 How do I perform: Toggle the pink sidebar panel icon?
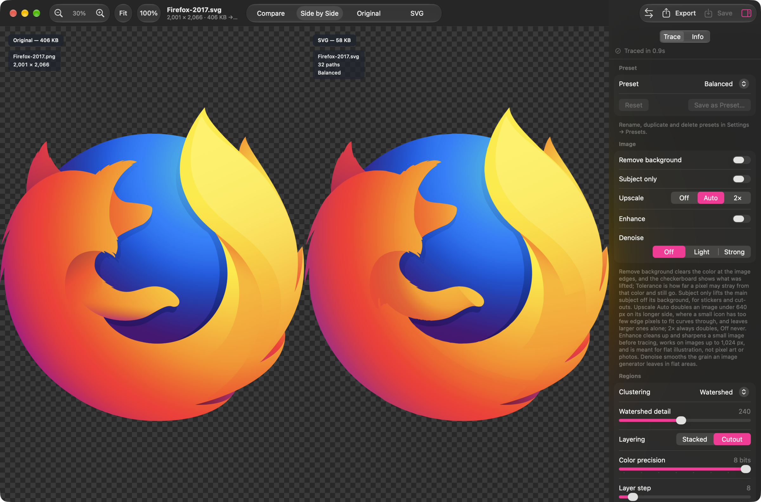click(746, 13)
